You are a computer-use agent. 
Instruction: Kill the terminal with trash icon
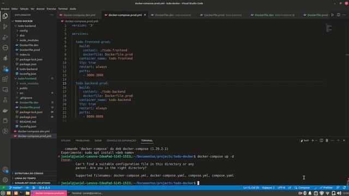click(327, 140)
